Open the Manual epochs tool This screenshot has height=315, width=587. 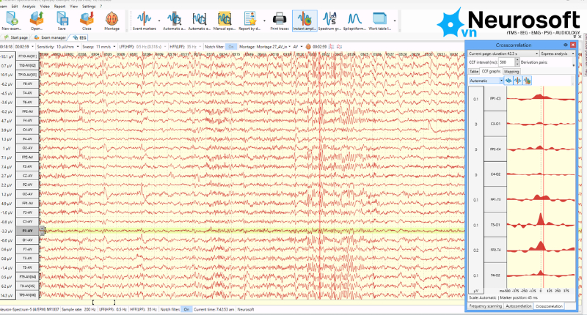pos(225,20)
